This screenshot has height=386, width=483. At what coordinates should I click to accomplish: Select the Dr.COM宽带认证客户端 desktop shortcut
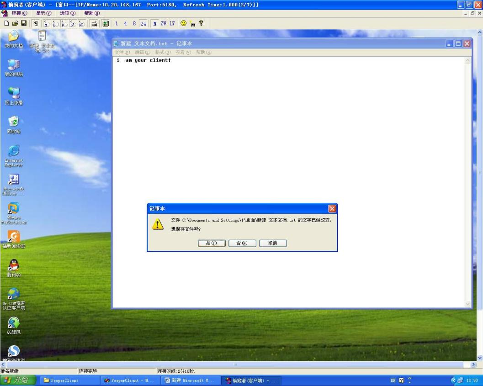point(14,299)
